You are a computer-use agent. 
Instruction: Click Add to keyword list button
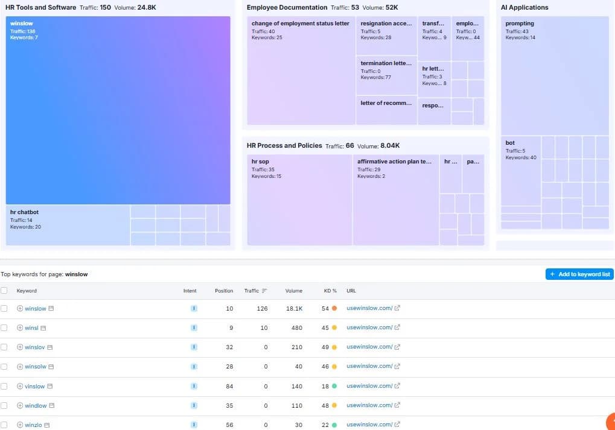(579, 274)
